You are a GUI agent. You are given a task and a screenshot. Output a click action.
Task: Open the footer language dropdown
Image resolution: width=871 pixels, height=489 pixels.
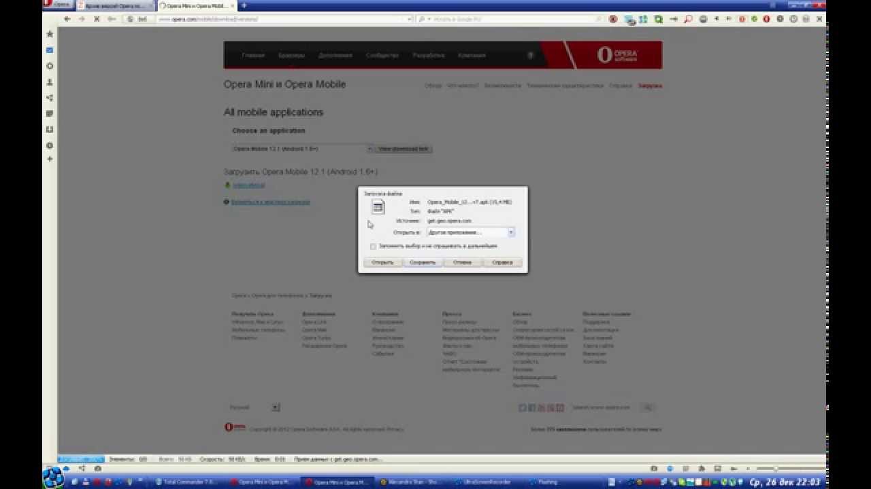pyautogui.click(x=254, y=407)
